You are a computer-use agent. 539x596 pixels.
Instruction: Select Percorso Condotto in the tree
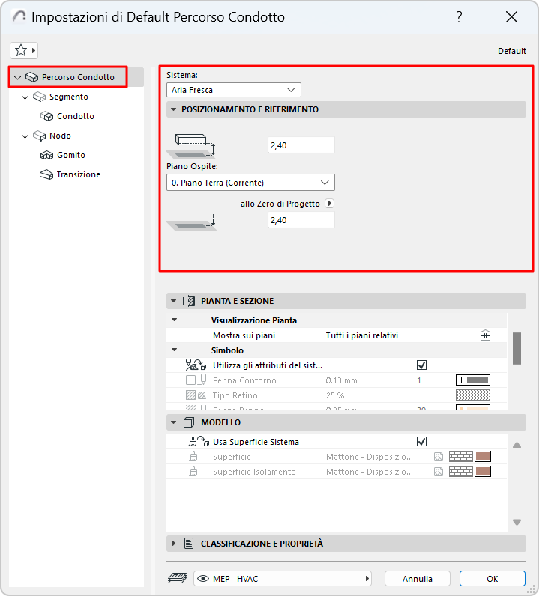click(x=78, y=77)
